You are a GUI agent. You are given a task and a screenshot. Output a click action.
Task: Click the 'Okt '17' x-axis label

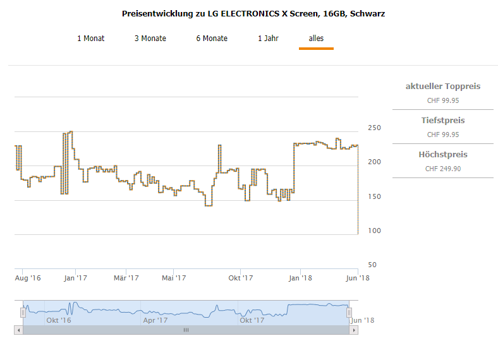click(240, 278)
